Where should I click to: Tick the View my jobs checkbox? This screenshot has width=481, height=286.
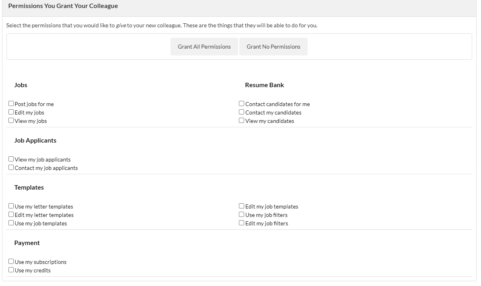tap(11, 121)
